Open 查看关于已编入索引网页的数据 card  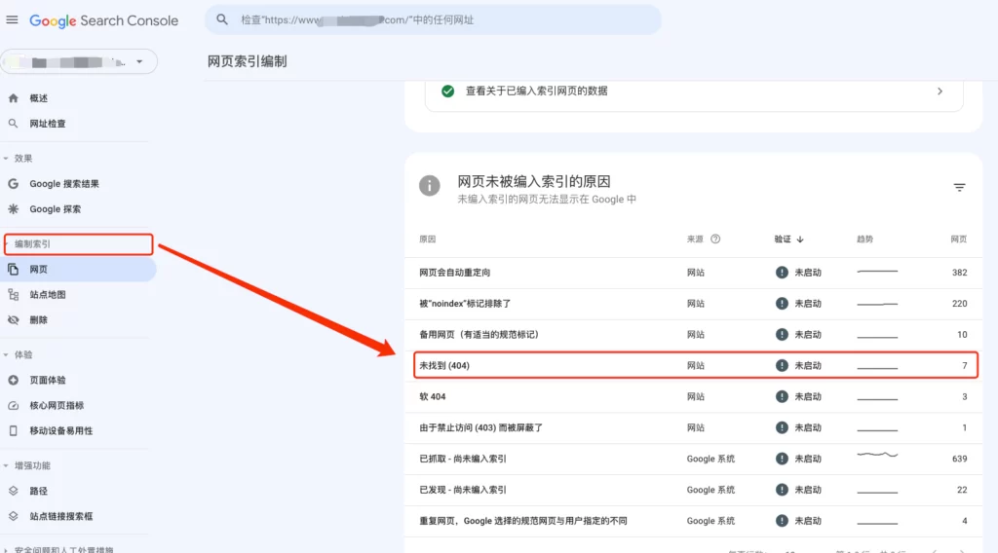(694, 92)
